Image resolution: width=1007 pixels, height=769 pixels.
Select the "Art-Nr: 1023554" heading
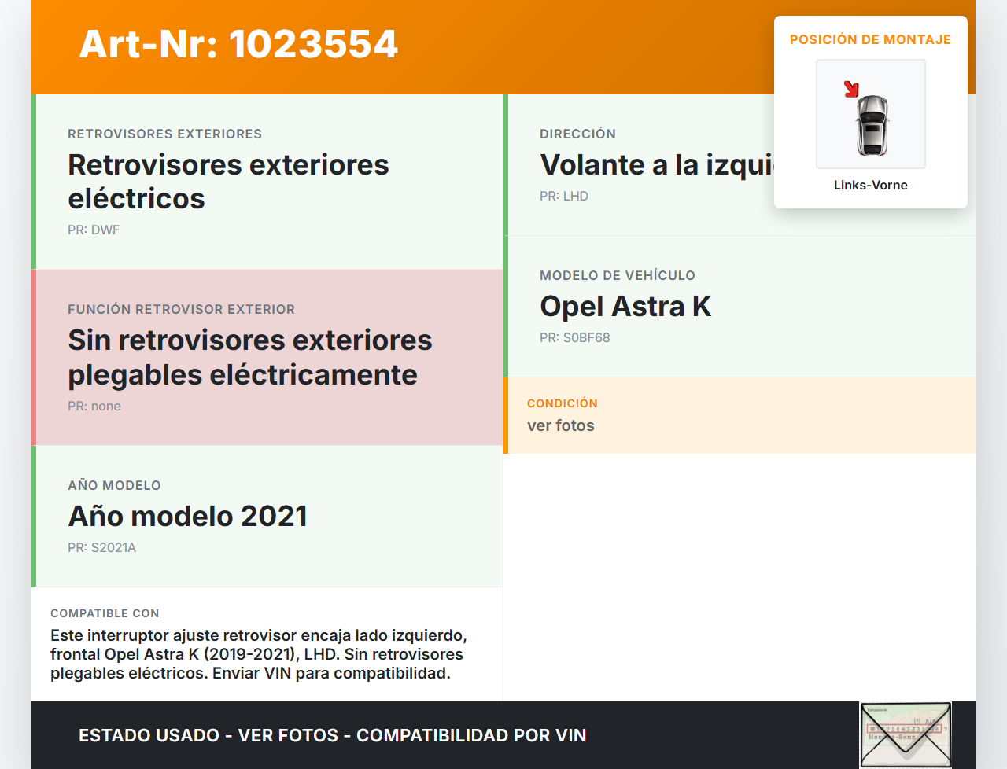pyautogui.click(x=238, y=44)
